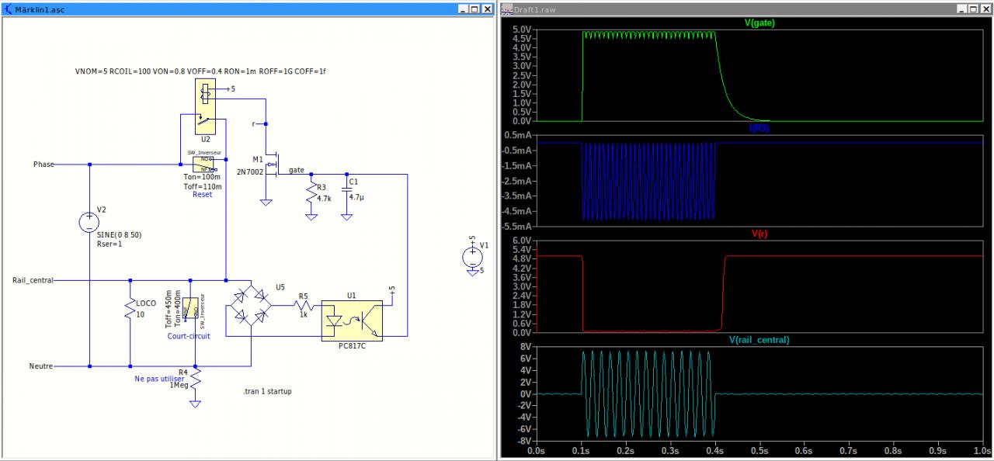The width and height of the screenshot is (994, 461).
Task: Click the V2 sine voltage source symbol
Action: click(x=90, y=224)
